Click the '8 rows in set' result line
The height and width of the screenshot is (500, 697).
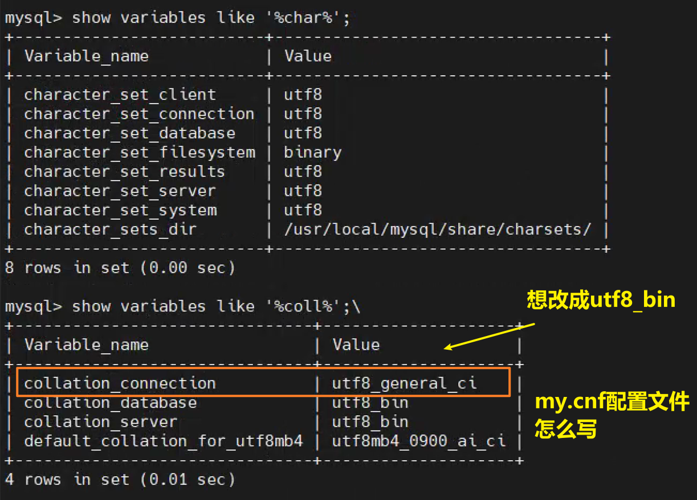click(x=120, y=268)
